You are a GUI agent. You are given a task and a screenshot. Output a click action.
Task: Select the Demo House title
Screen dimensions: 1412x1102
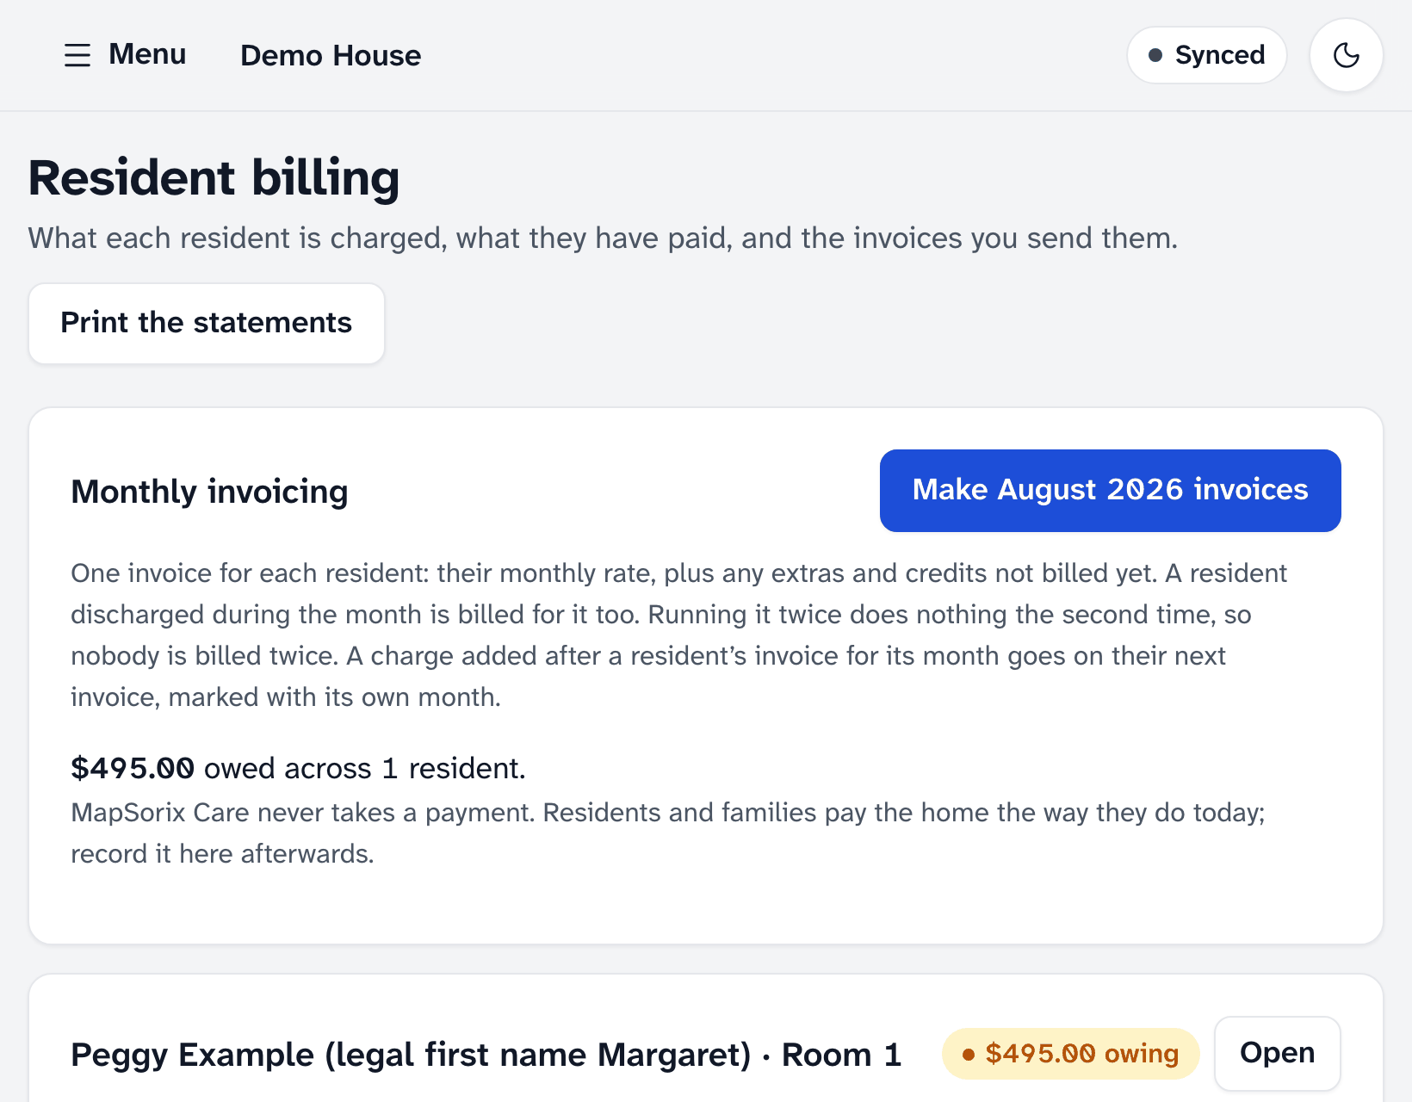pos(331,55)
